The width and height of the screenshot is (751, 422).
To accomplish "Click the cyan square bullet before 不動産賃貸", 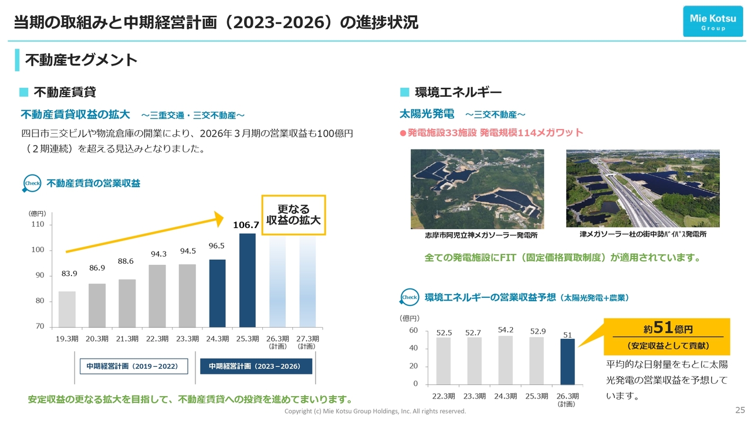I will [24, 92].
